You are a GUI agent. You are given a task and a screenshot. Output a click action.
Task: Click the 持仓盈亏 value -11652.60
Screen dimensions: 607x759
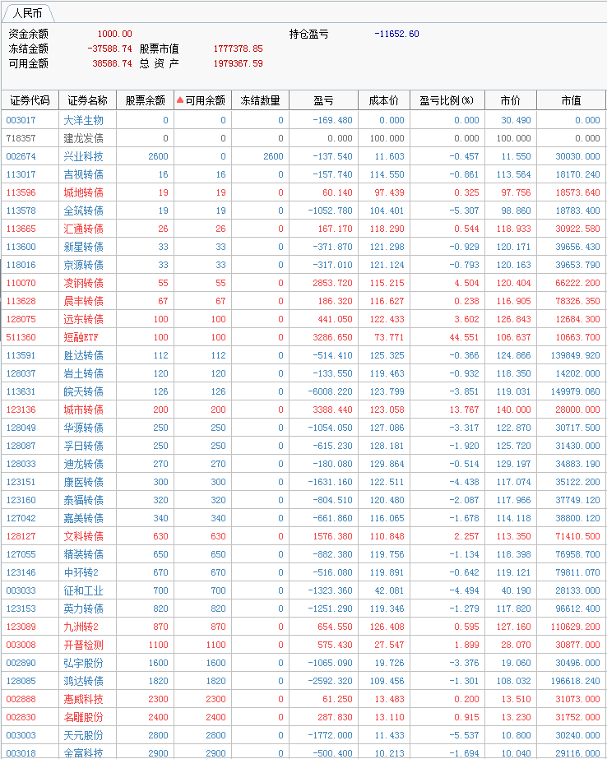[x=396, y=34]
